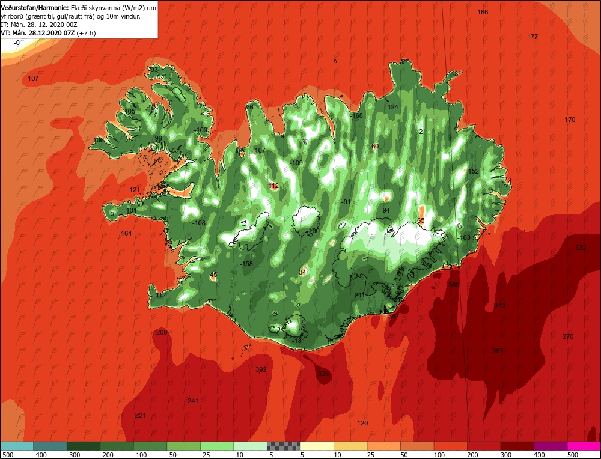Click the purple legend swatch at 400

[x=551, y=446]
